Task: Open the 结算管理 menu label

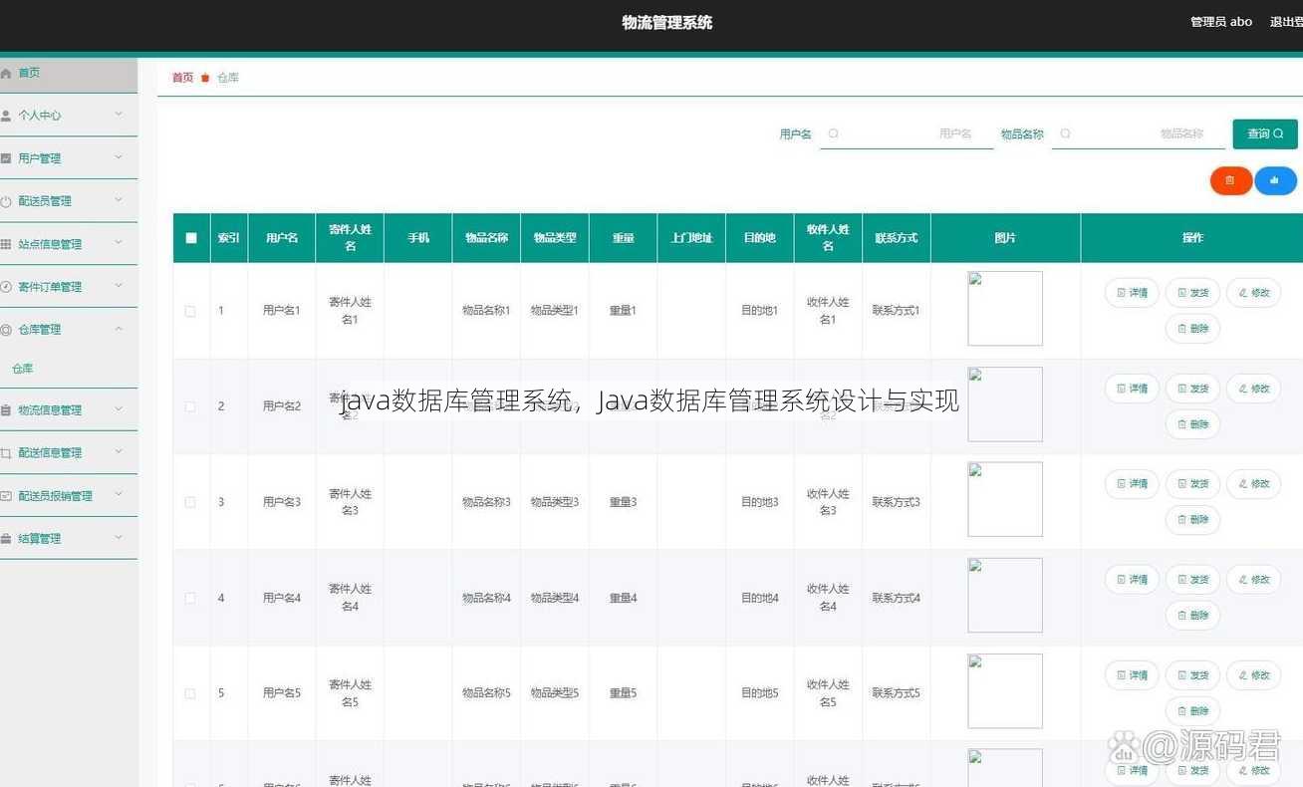Action: 40,539
